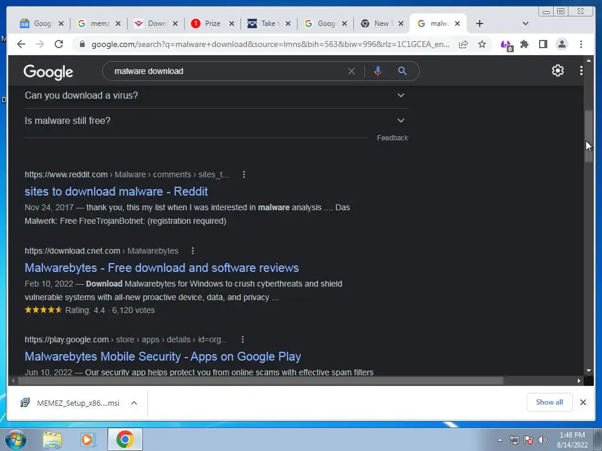Open Windows Explorer from taskbar
Viewport: 602px width, 451px height.
point(52,439)
